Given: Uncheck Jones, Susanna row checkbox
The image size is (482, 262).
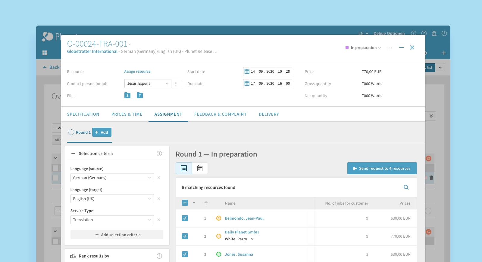Looking at the screenshot, I should (185, 254).
